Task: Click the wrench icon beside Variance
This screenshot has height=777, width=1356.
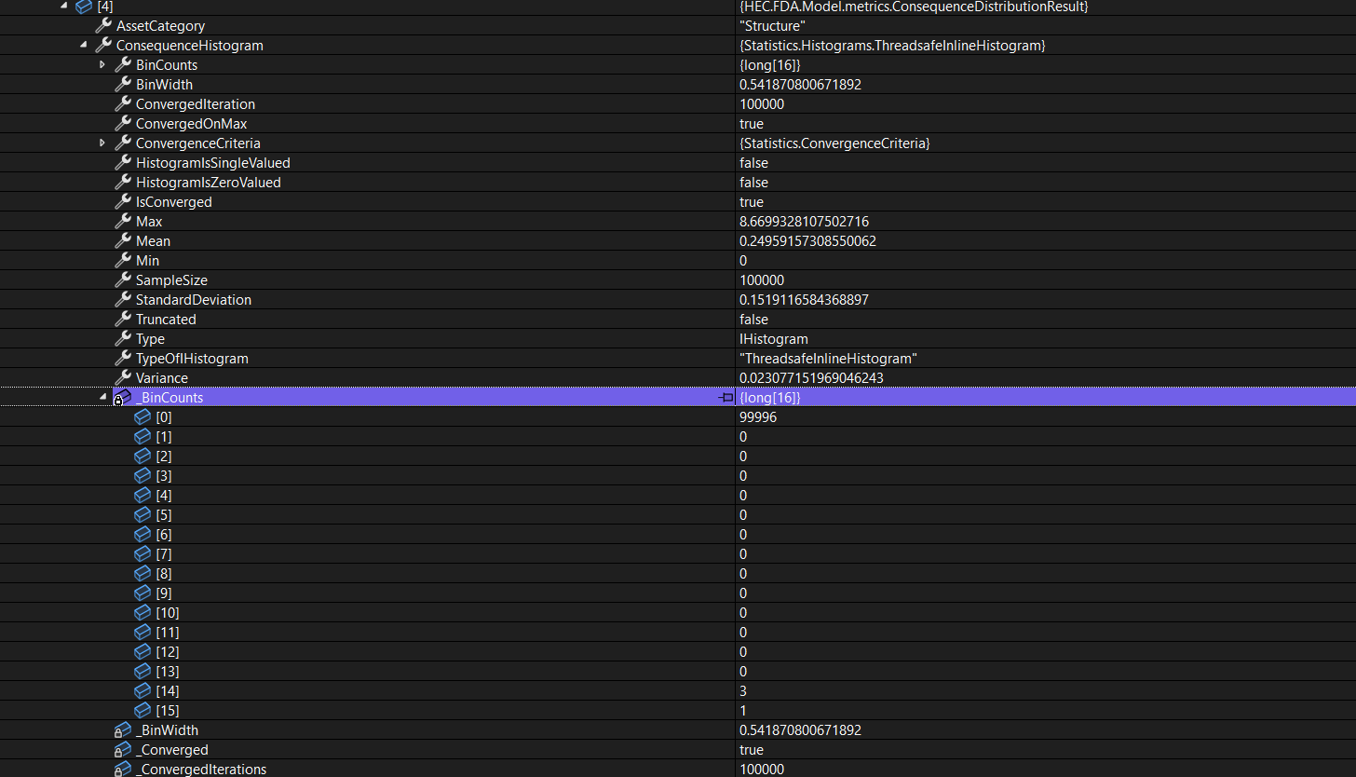Action: [x=122, y=377]
